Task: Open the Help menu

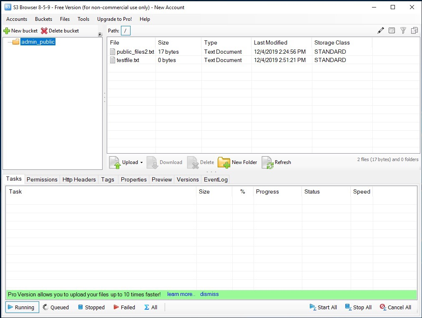Action: click(x=145, y=19)
